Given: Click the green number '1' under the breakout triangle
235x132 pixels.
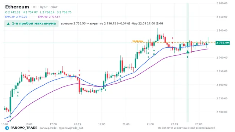Looking at the screenshot, I should (x=187, y=57).
